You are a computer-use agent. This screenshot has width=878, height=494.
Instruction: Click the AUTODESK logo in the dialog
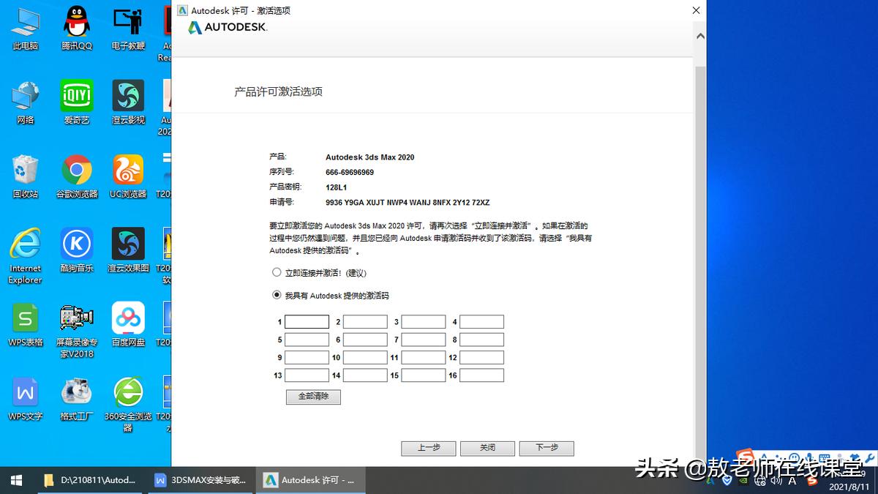coord(226,27)
